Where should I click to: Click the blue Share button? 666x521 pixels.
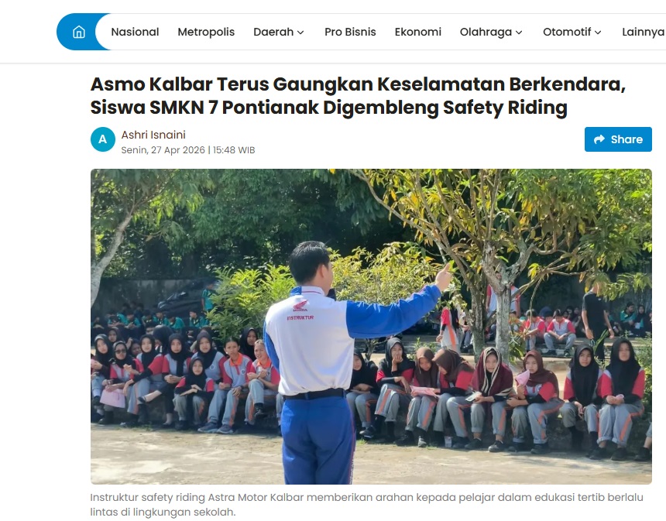point(618,139)
